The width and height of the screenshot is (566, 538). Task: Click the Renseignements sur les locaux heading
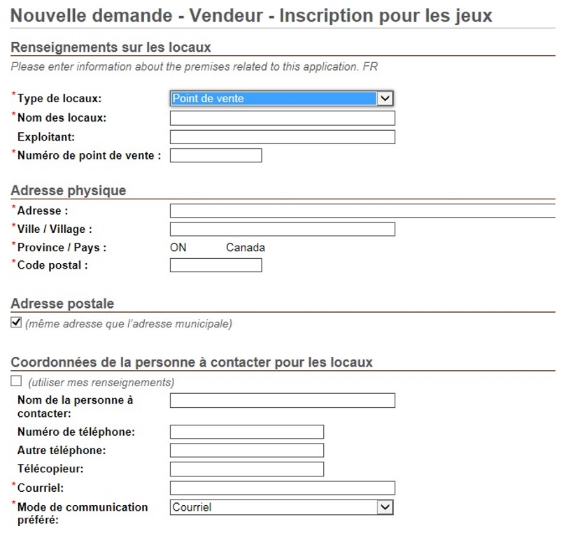[x=111, y=48]
